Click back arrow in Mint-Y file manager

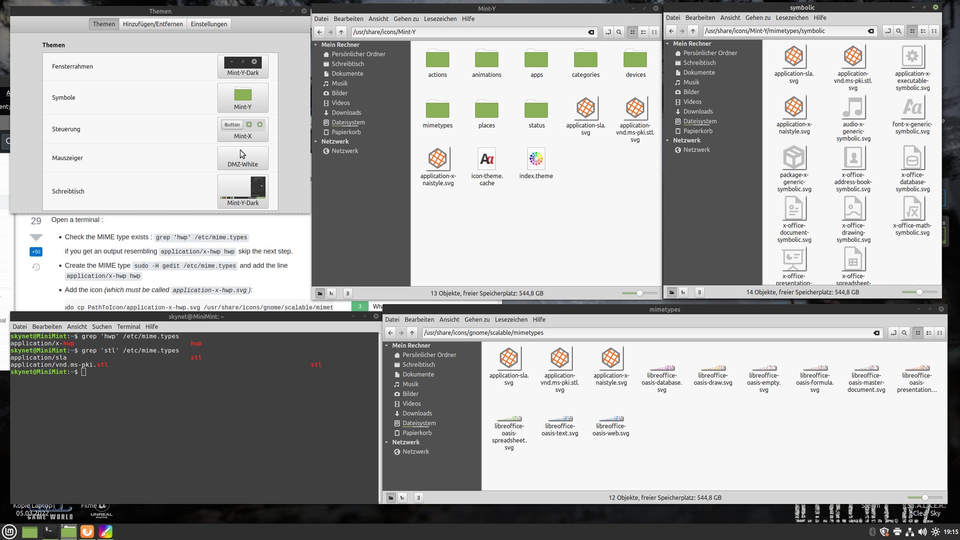pos(319,32)
